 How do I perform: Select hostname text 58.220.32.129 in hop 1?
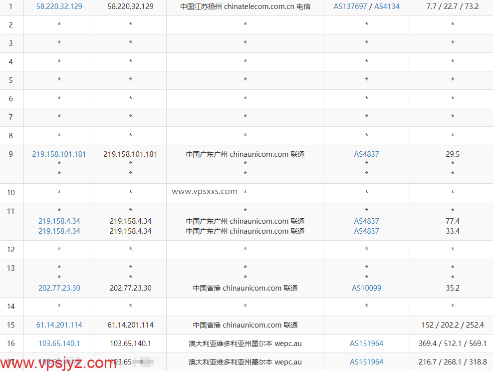coord(130,6)
